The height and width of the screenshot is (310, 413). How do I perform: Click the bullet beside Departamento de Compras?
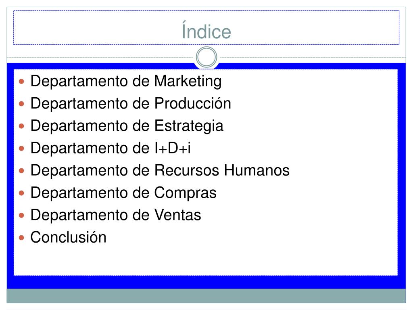(x=22, y=193)
